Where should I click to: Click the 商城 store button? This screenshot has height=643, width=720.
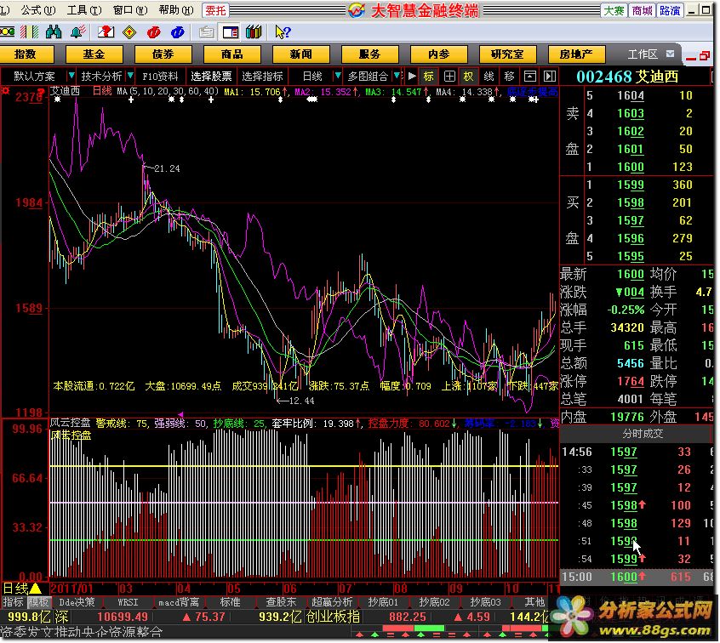[x=642, y=10]
